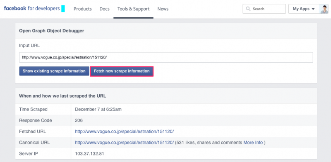
Task: Open the Fetched URL vogue link
Action: 125,131
